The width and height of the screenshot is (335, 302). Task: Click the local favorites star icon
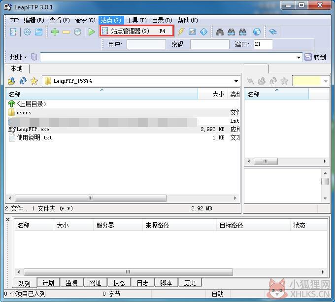[34, 81]
